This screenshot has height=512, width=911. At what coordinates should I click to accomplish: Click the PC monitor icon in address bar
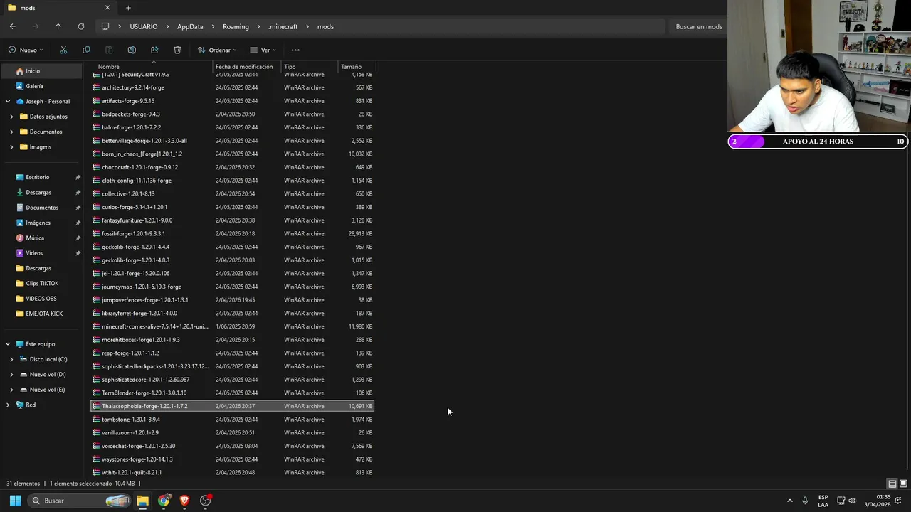coord(105,26)
